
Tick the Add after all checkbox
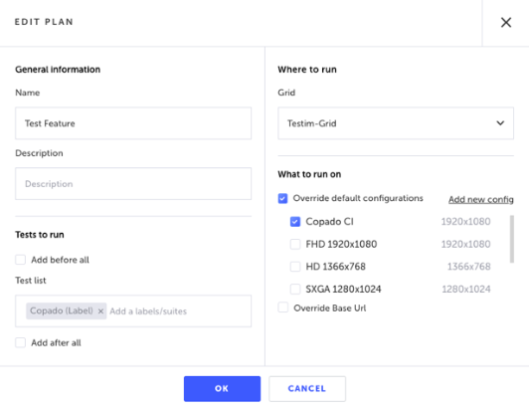coord(20,342)
